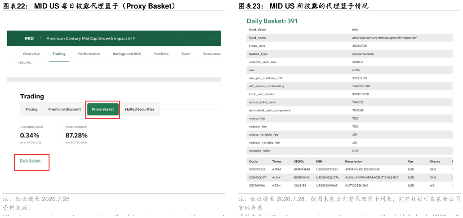Open the Resources tab

point(212,54)
